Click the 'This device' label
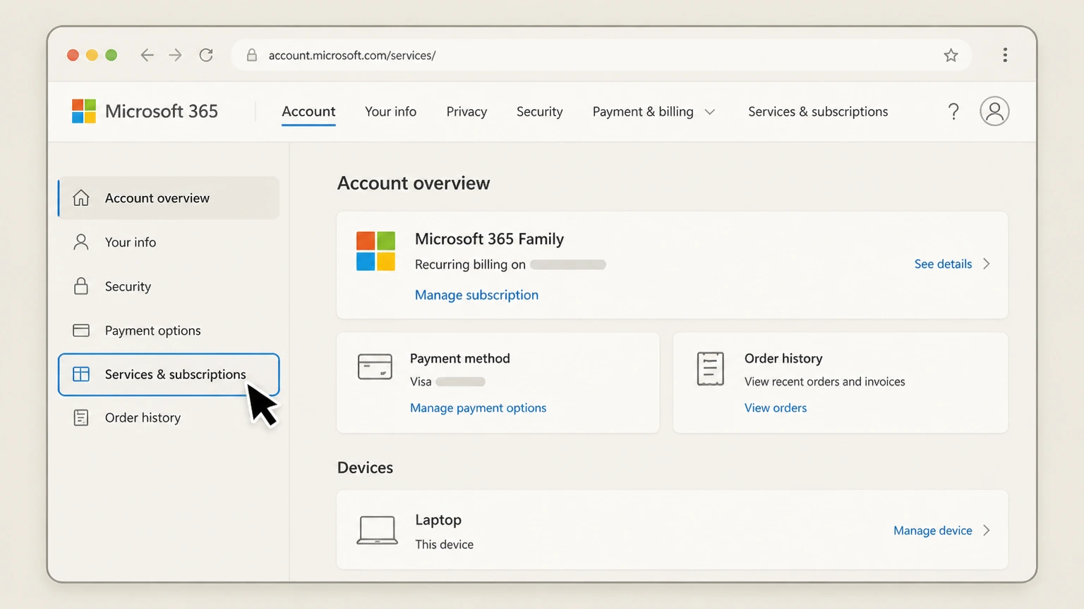 click(444, 544)
